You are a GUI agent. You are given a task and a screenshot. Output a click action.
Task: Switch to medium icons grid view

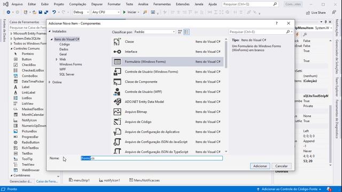[x=180, y=32]
